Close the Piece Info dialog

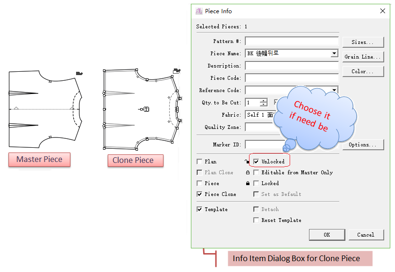(382, 11)
